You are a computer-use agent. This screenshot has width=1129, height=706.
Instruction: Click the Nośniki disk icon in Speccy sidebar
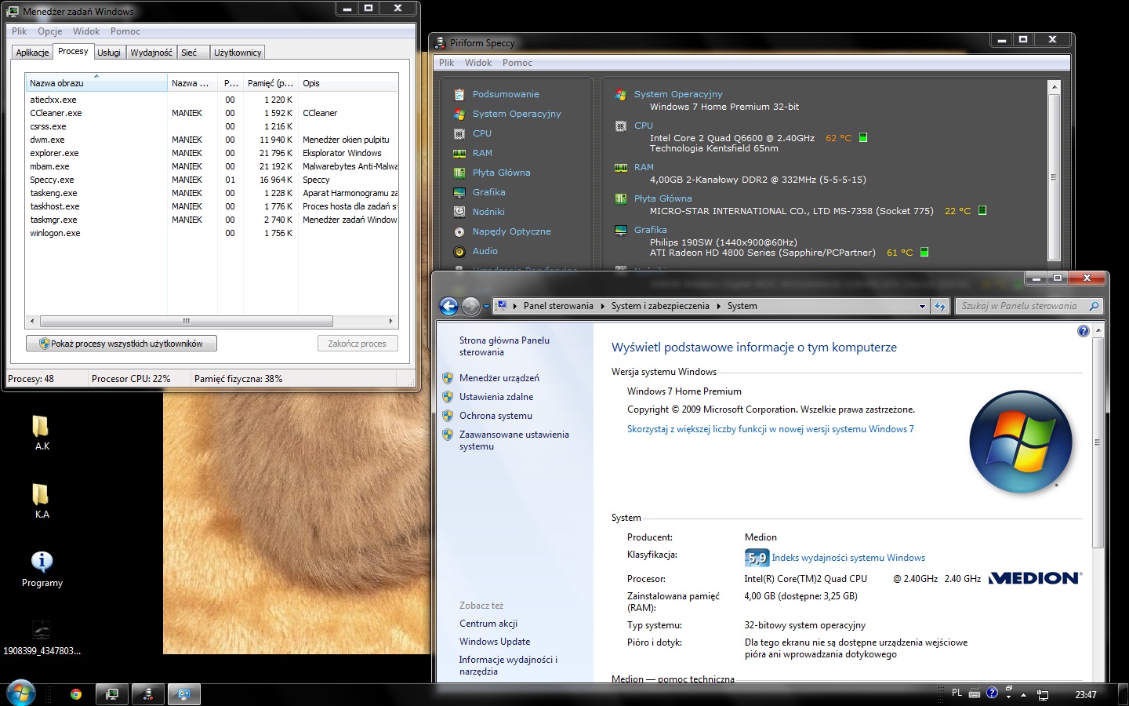point(459,212)
